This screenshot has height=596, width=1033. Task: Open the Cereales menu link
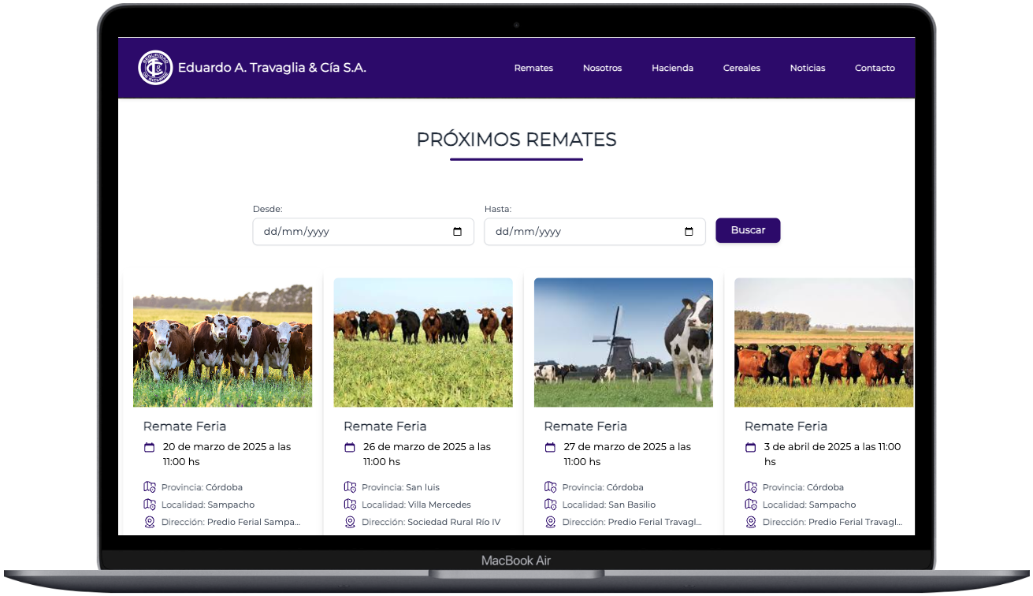point(741,69)
